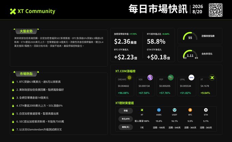Click the 恐懼貪婪指數 label
The width and height of the screenshot is (232, 142).
(x=208, y=36)
